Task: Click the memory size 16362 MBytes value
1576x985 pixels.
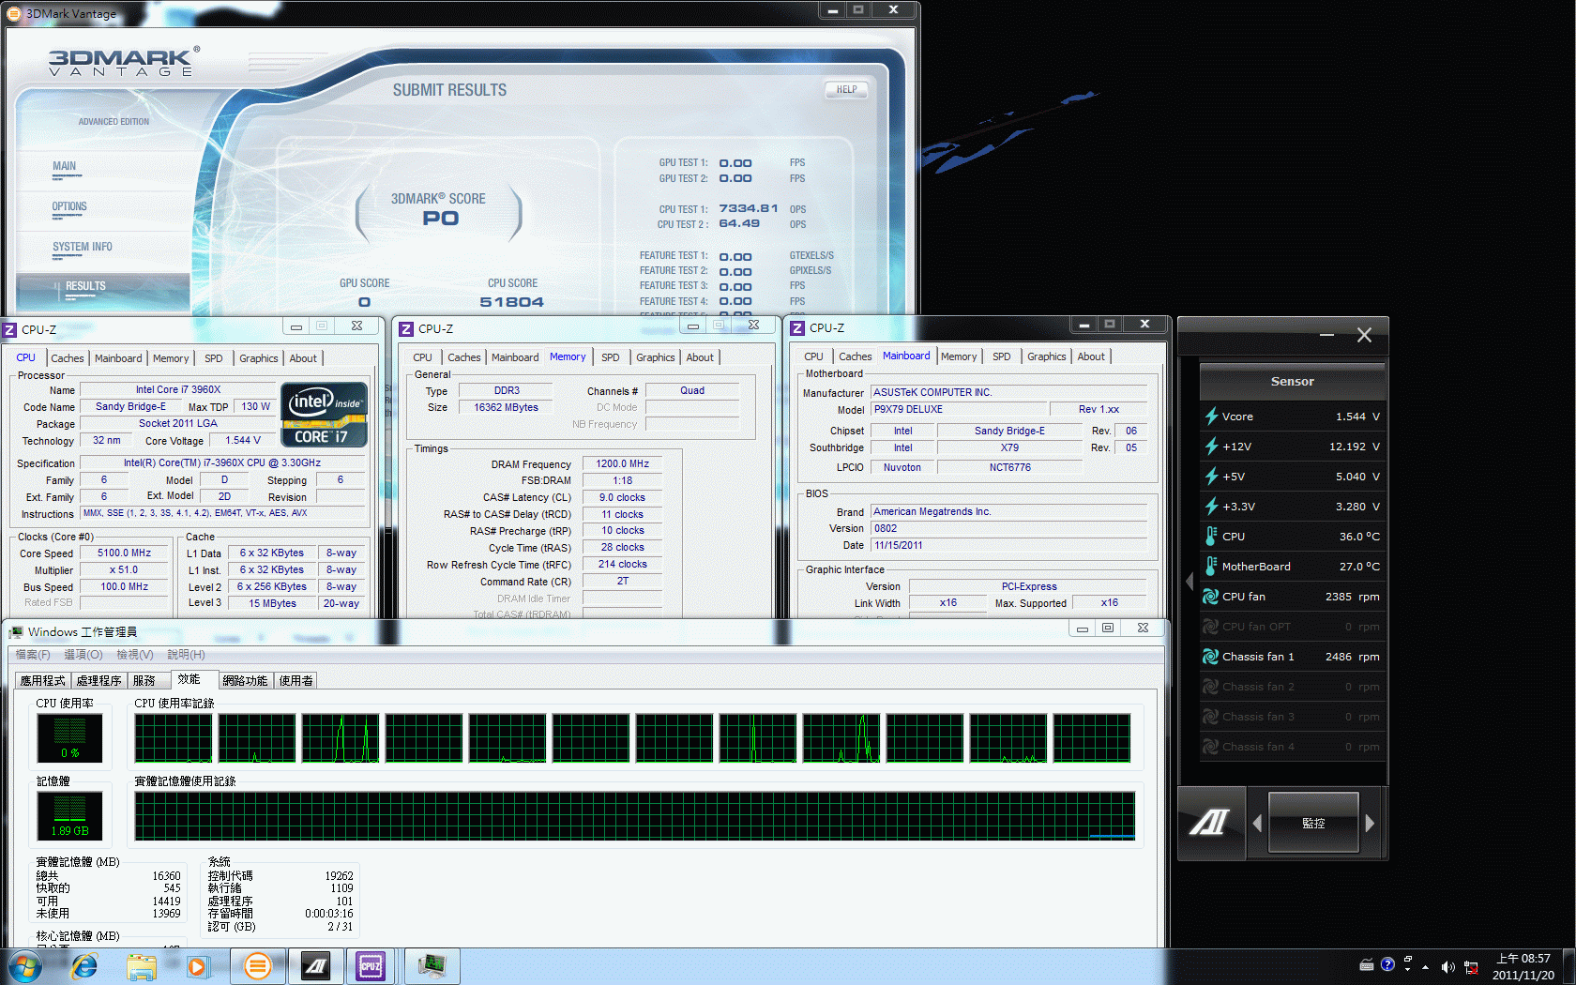Action: tap(507, 407)
